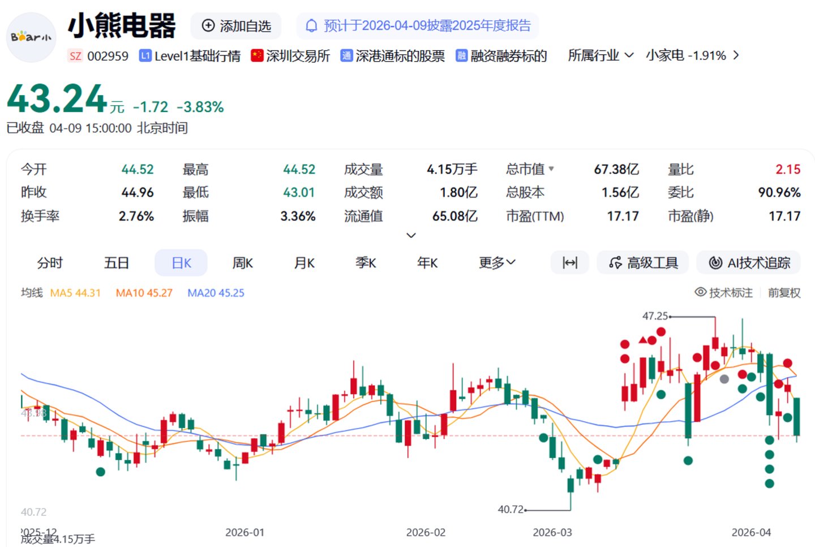The width and height of the screenshot is (815, 547).
Task: Open 小家电 -1.91% industry link
Action: (x=692, y=55)
